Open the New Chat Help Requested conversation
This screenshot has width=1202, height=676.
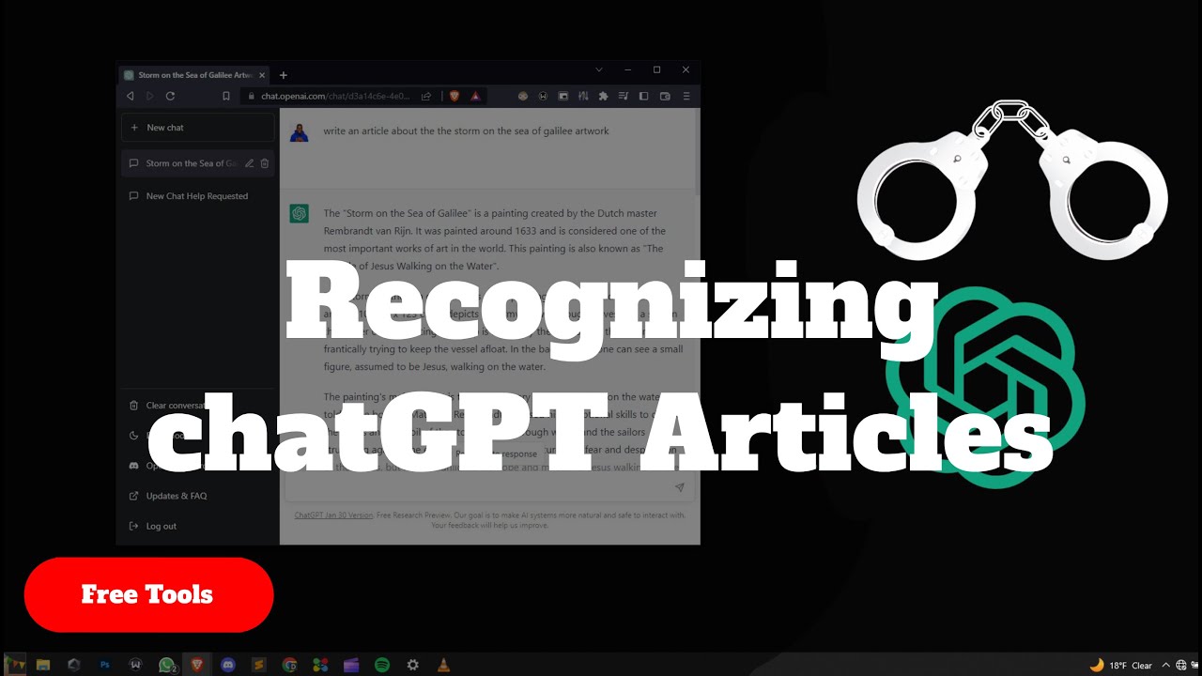tap(198, 196)
